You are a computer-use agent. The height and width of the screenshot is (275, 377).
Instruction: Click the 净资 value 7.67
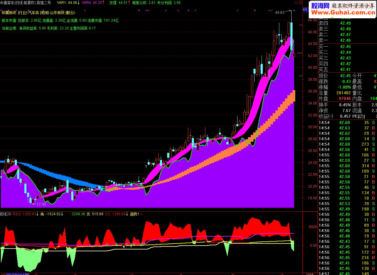click(x=347, y=110)
